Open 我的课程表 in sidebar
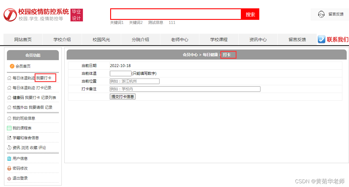The height and width of the screenshot is (187, 349). pyautogui.click(x=22, y=128)
